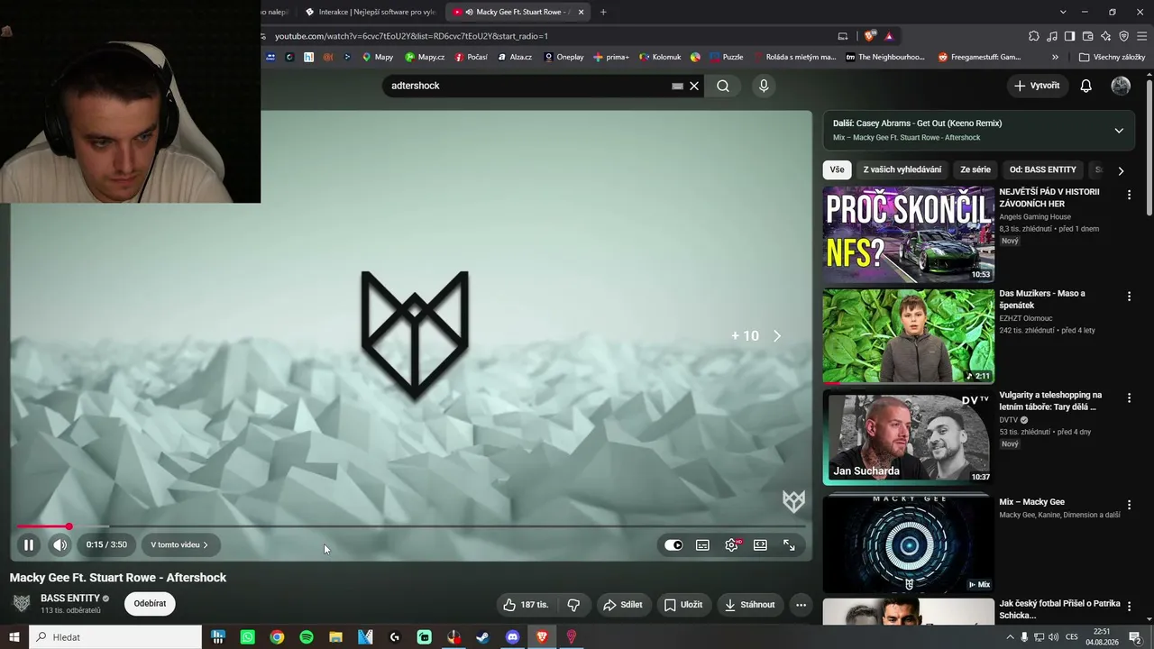This screenshot has height=649, width=1154.
Task: Like the video with 187 tis.
Action: (x=526, y=605)
